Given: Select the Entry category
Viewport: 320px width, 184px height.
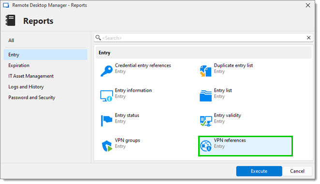Looking at the screenshot, I should pos(45,55).
